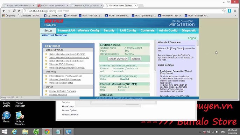
Task: Switch to the manual.buffalo.jp tab
Action: (x=87, y=6)
